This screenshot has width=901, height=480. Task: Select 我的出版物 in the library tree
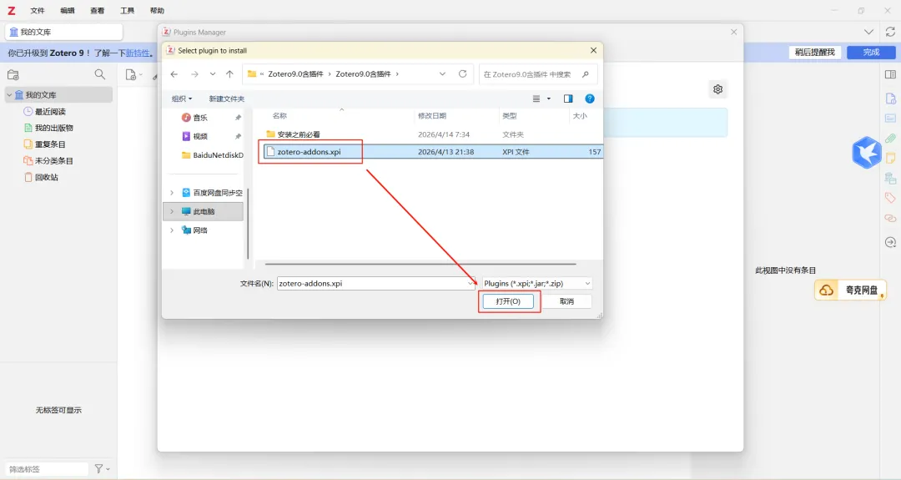click(x=54, y=128)
